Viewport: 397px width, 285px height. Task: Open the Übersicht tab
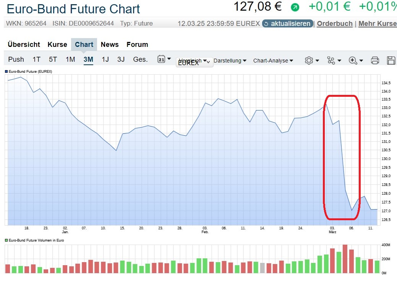(24, 45)
